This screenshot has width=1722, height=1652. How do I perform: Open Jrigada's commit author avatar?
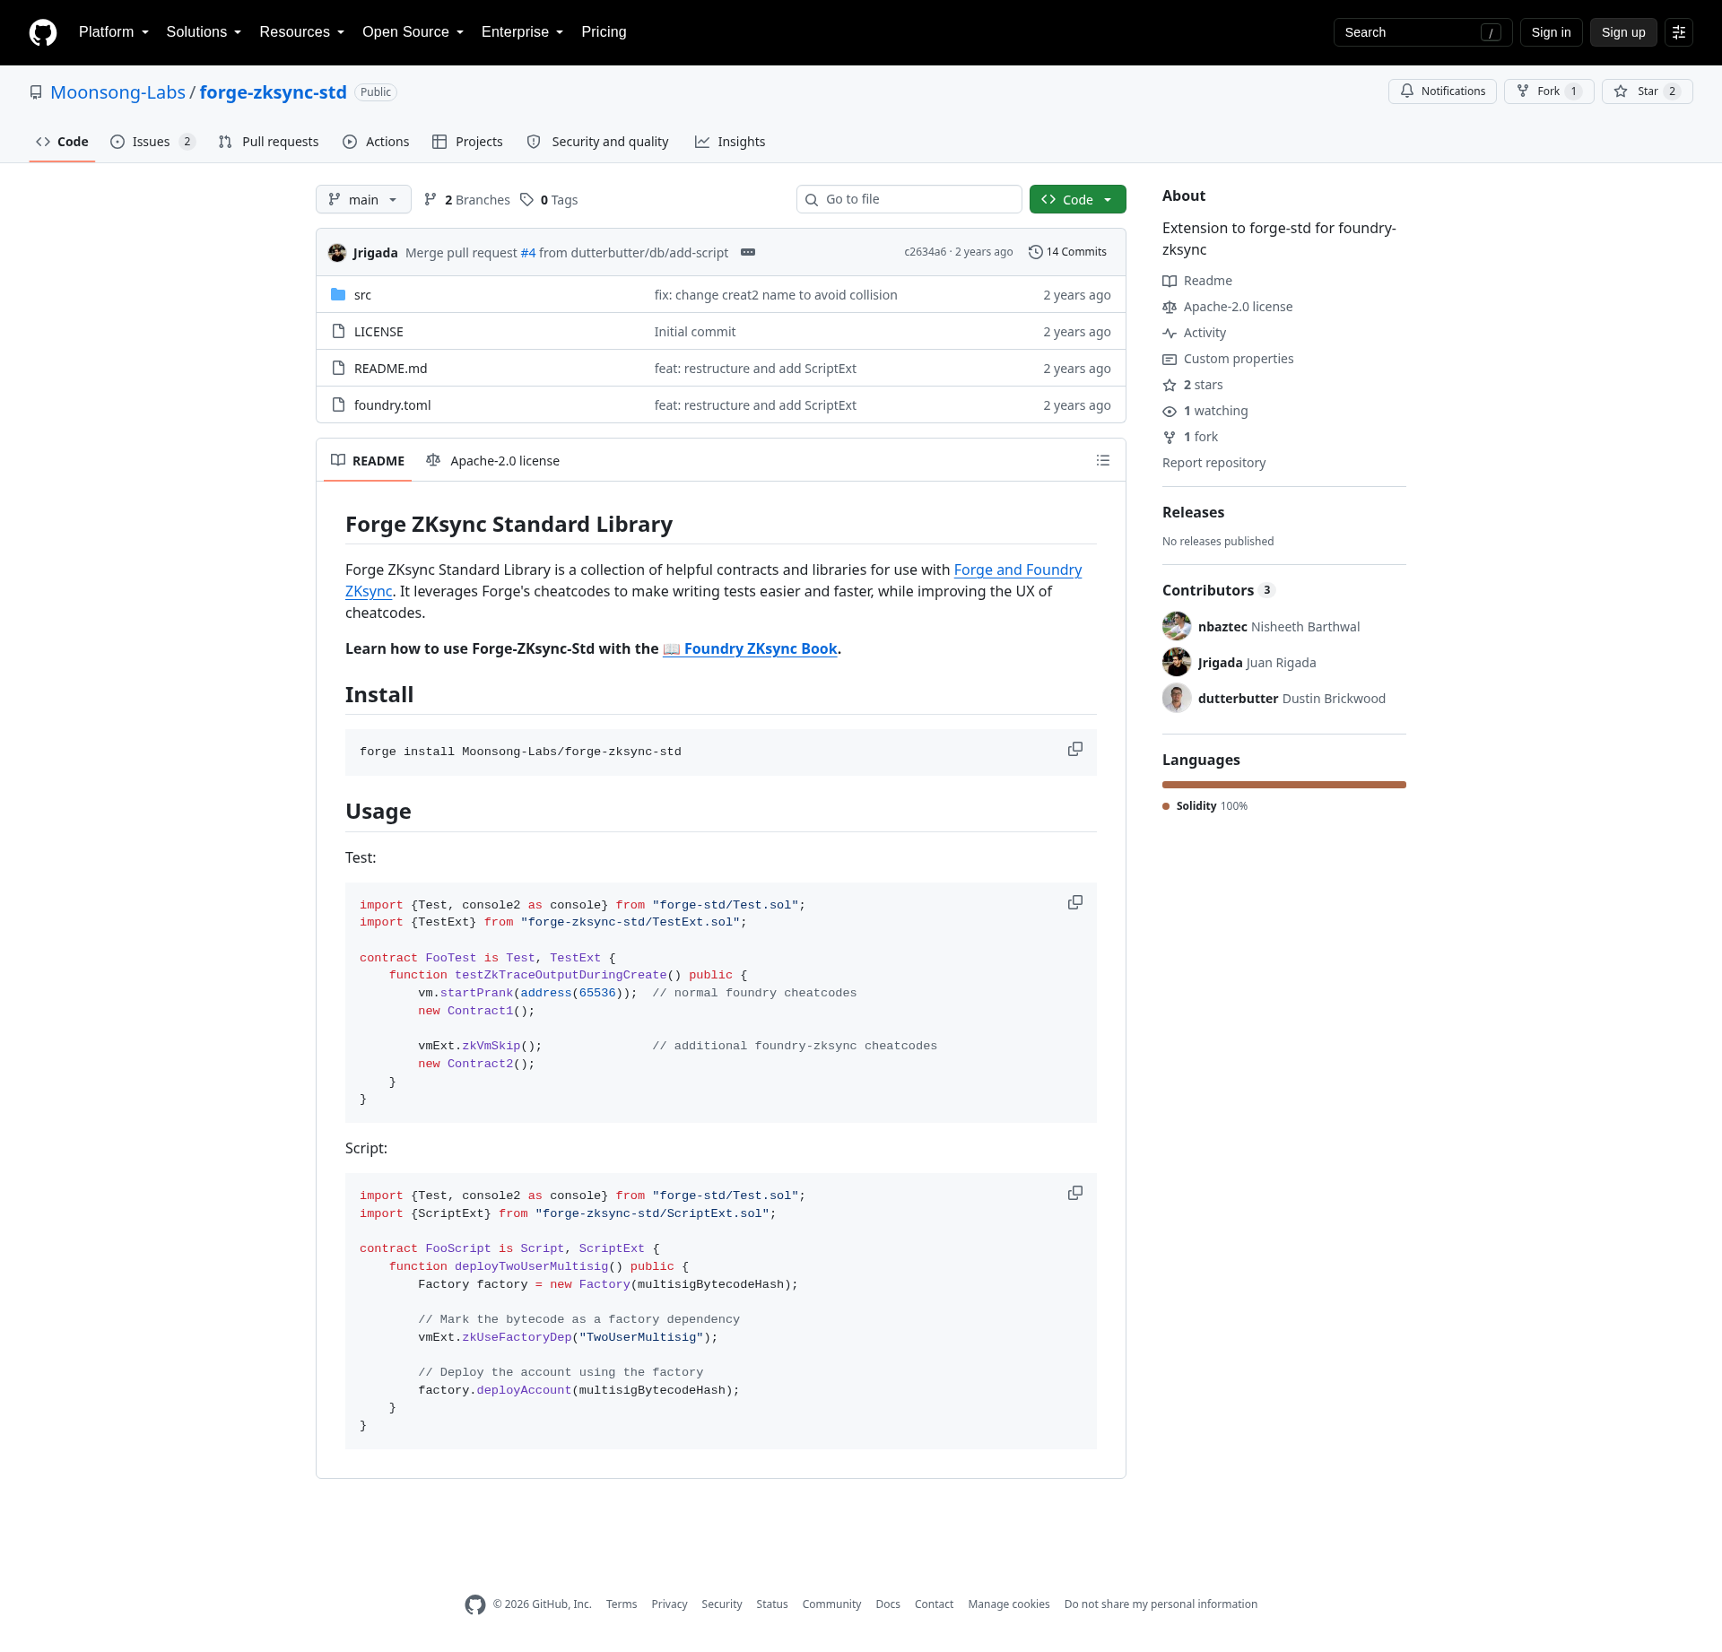(337, 252)
